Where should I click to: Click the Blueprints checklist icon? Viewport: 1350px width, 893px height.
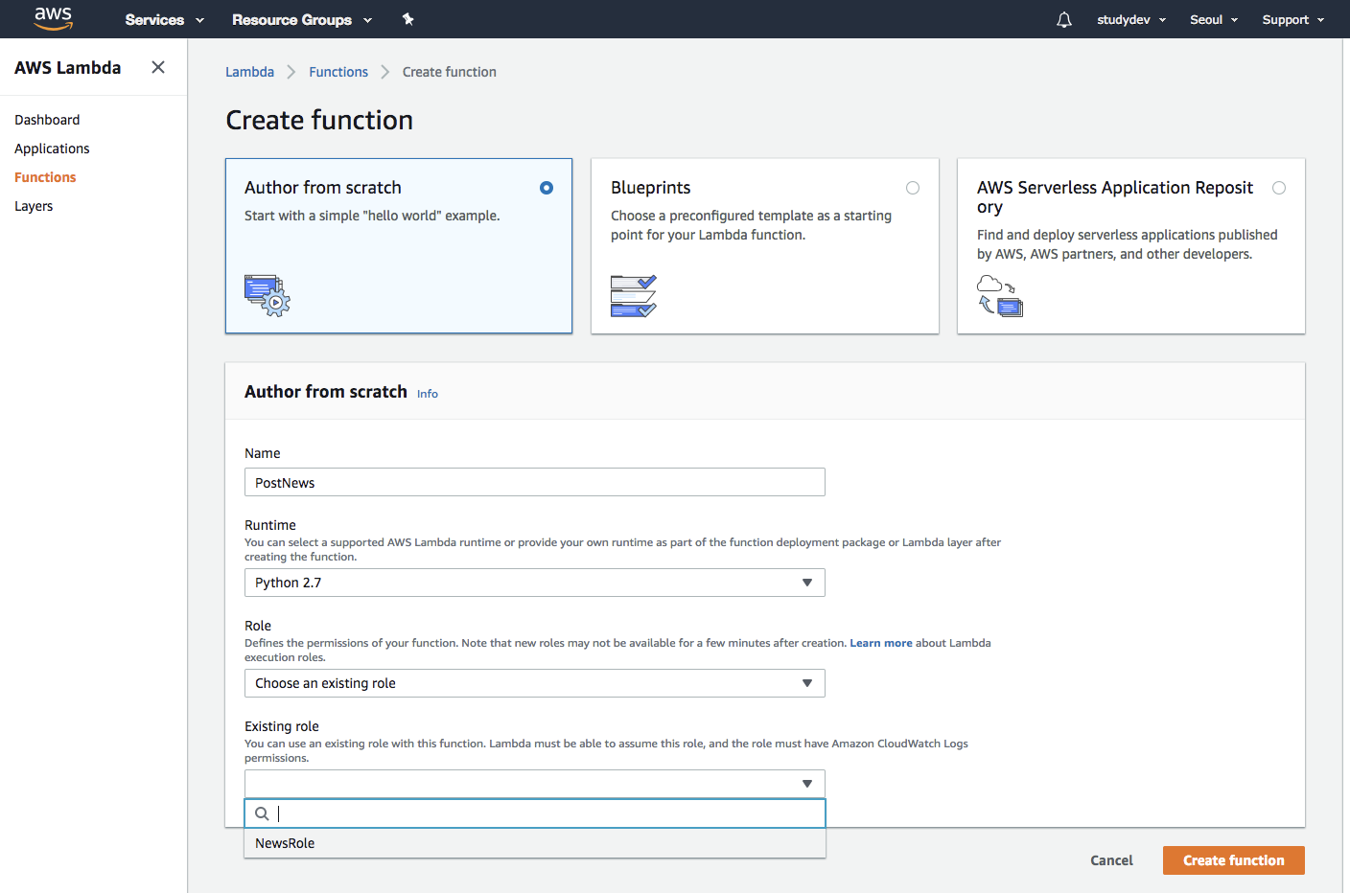coord(634,296)
